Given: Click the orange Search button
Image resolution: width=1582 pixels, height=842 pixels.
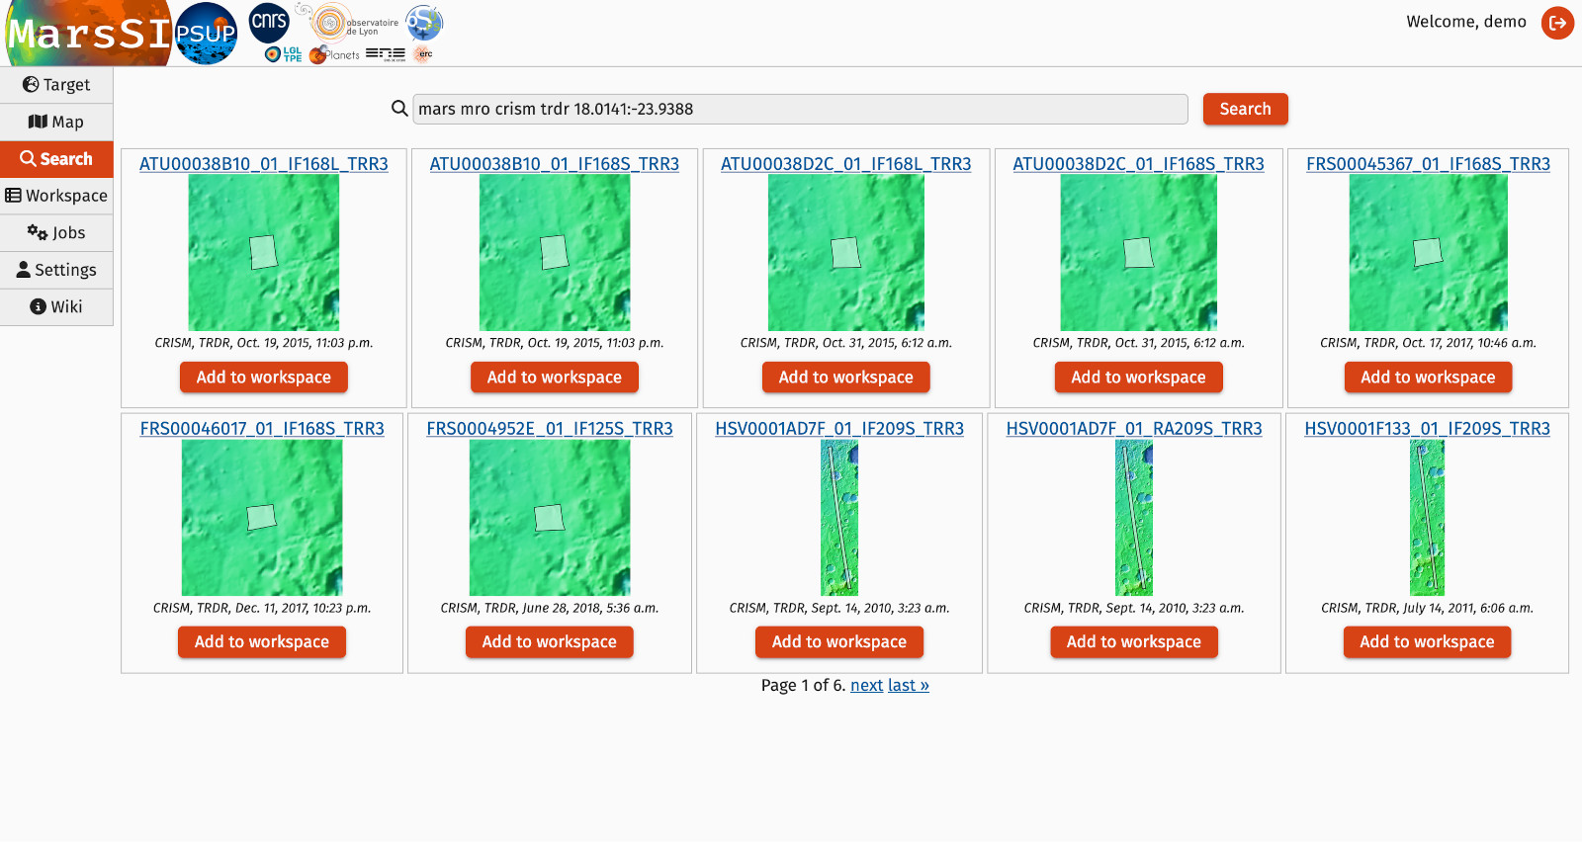Looking at the screenshot, I should (1245, 109).
